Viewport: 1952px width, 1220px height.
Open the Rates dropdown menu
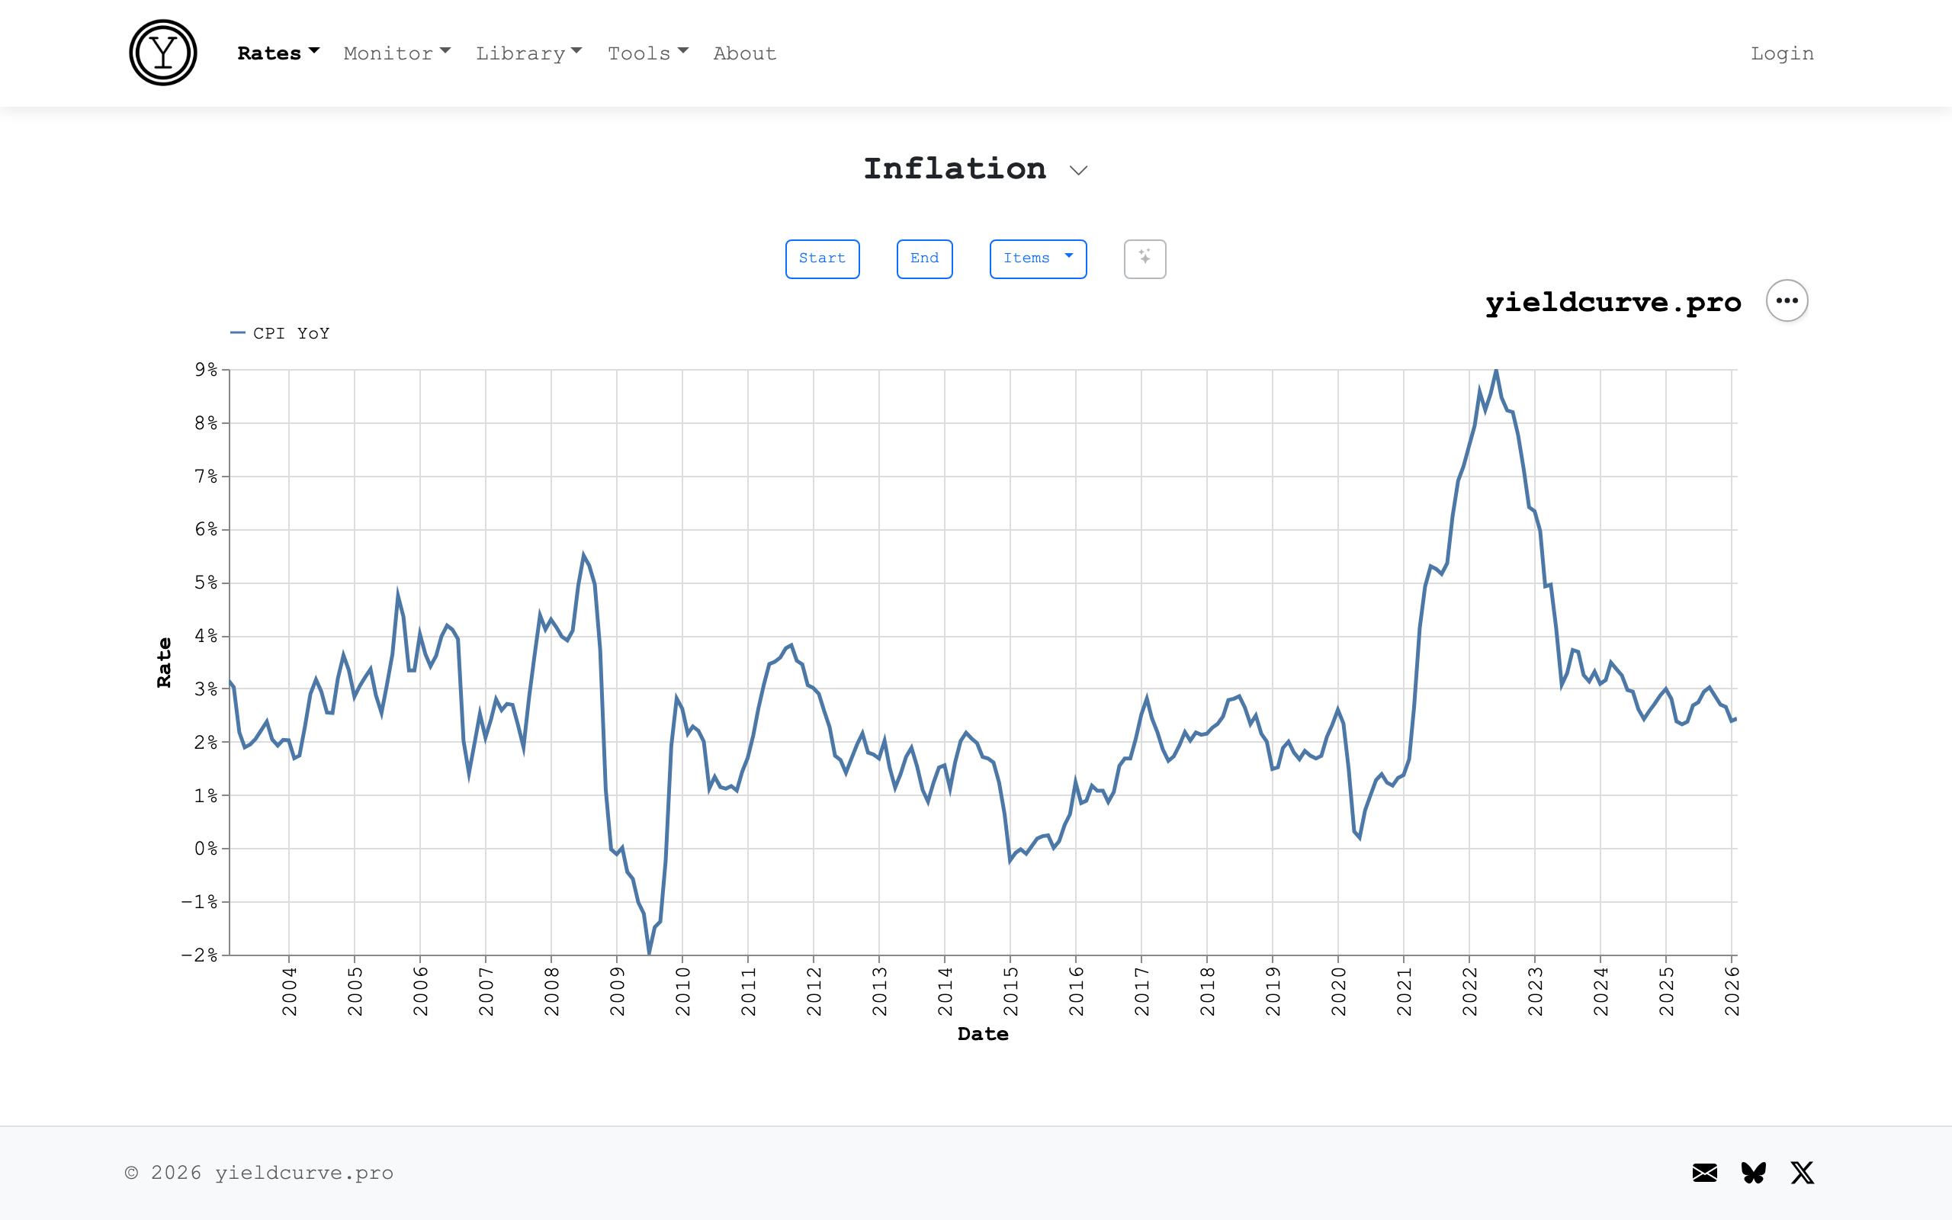[278, 53]
